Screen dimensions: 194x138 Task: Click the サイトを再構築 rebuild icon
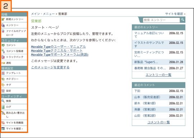pyautogui.click(x=3, y=123)
